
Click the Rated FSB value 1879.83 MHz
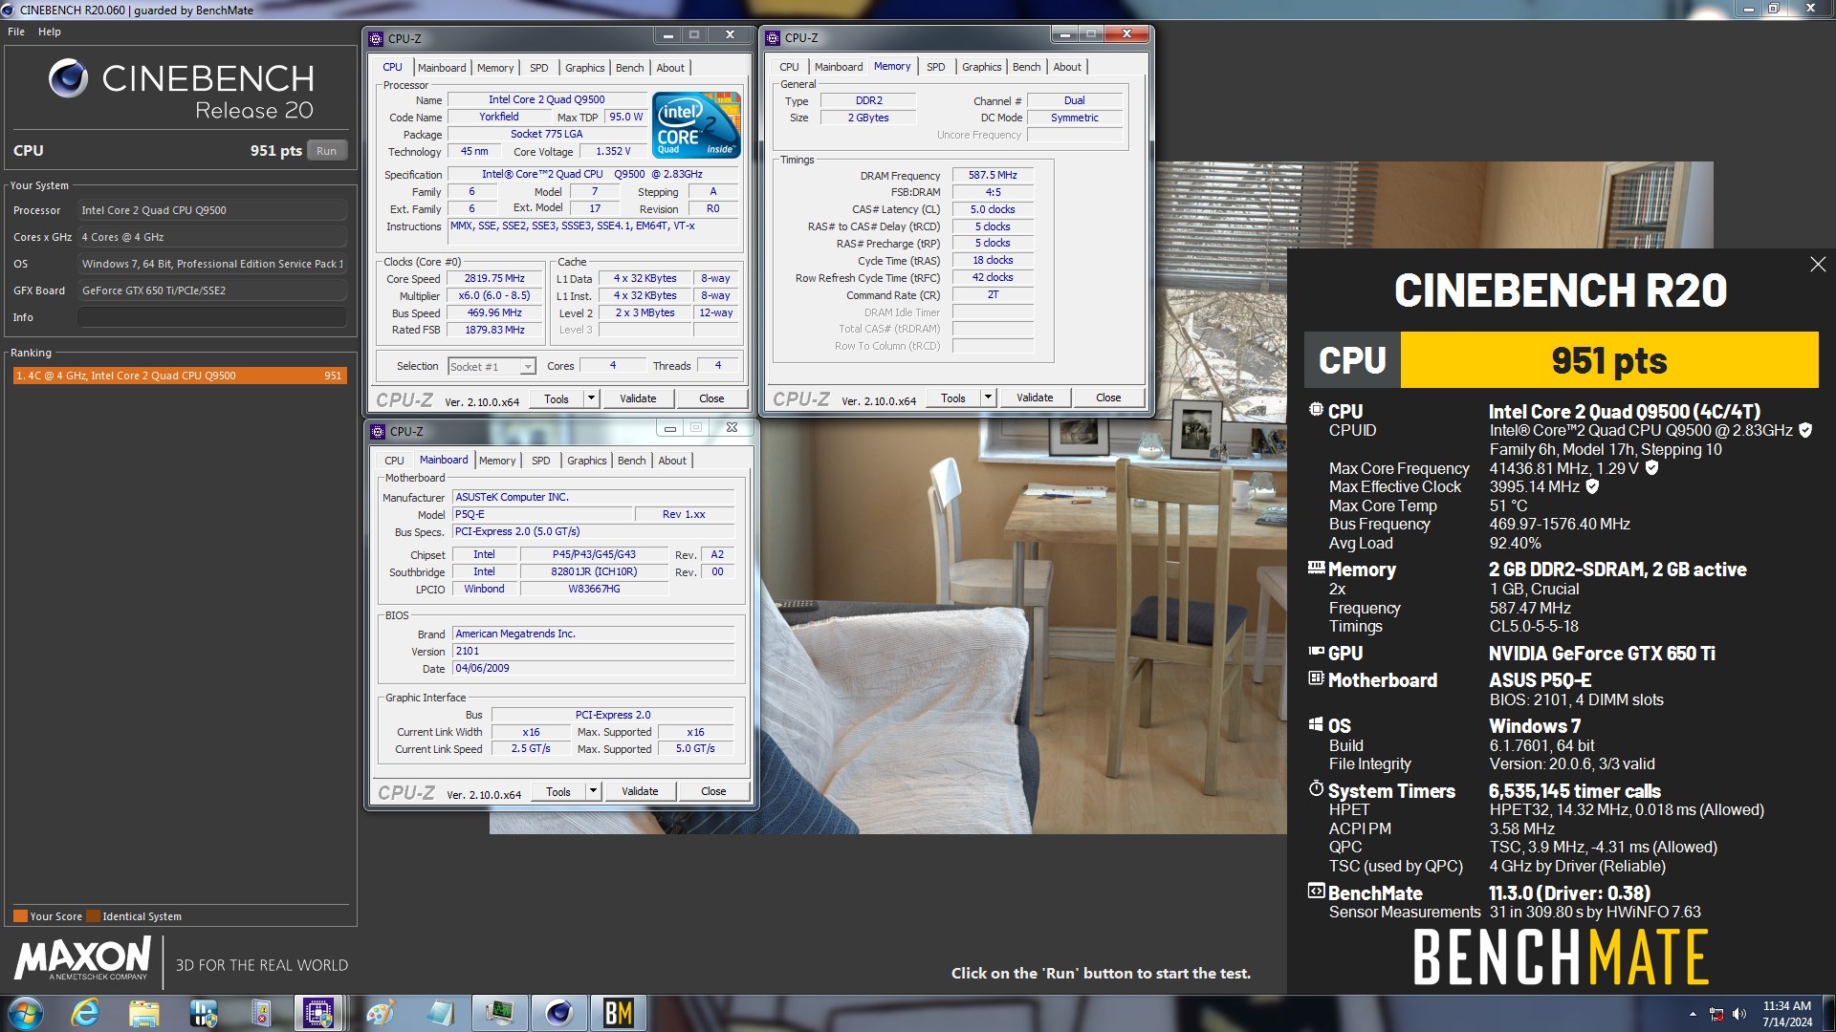pyautogui.click(x=494, y=331)
